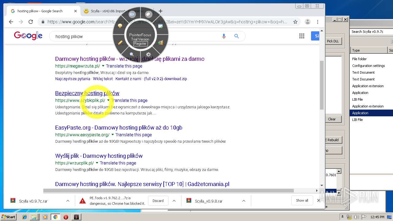Open the (full v2.0.2) download.zip sitelink
The image size is (393, 221).
tap(165, 79)
